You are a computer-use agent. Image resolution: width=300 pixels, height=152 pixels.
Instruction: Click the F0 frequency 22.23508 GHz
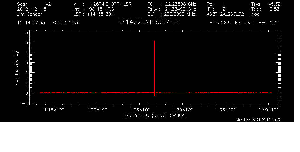pos(181,4)
